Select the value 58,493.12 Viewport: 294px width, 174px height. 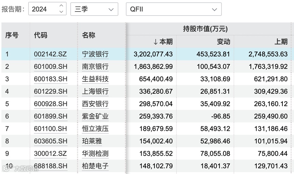pos(215,129)
